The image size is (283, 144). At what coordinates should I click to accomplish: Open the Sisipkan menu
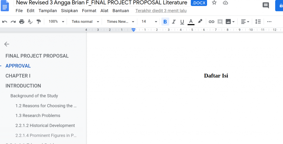click(x=69, y=11)
